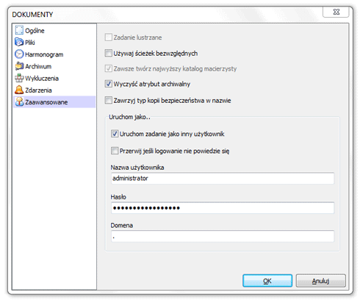Image resolution: width=360 pixels, height=303 pixels.
Task: Focus the Nazwa użytkownika field
Action: point(223,178)
